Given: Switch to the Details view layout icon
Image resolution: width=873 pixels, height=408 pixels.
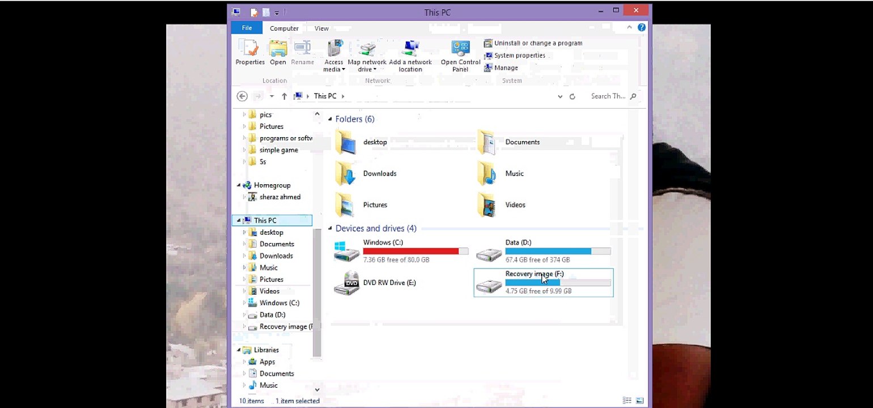Looking at the screenshot, I should (627, 401).
